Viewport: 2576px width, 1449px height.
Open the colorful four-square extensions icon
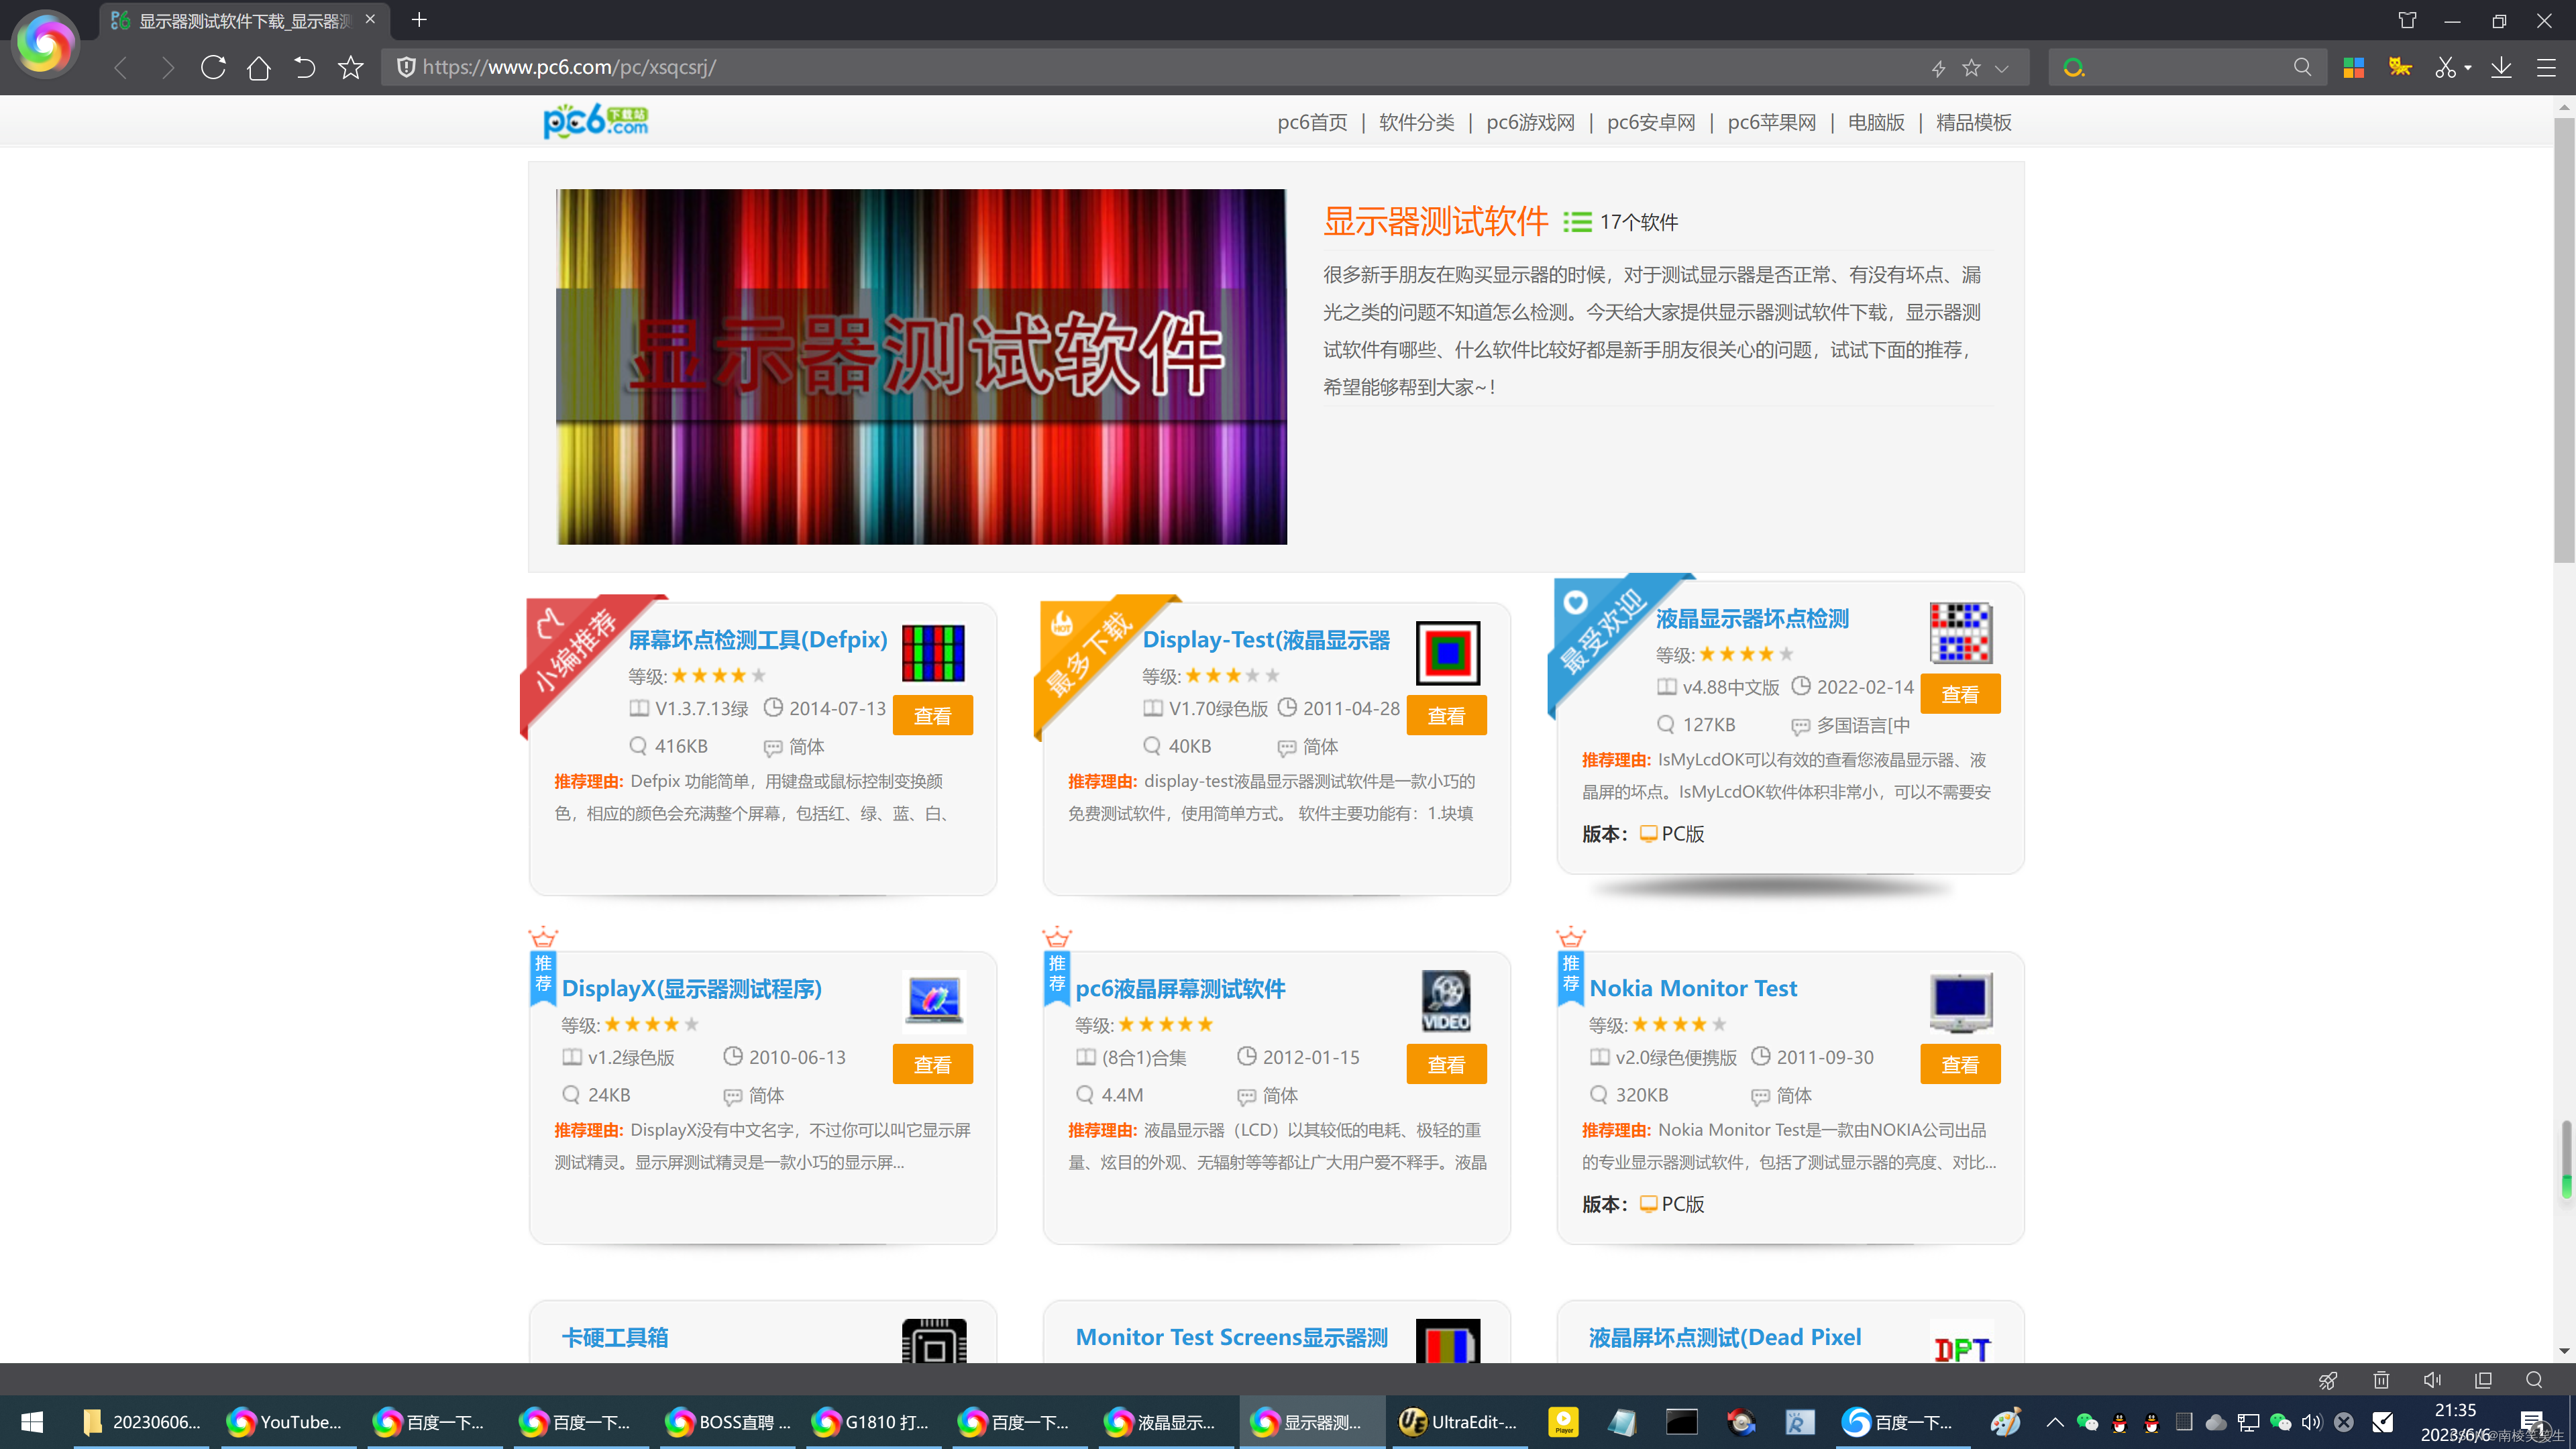click(x=2353, y=68)
